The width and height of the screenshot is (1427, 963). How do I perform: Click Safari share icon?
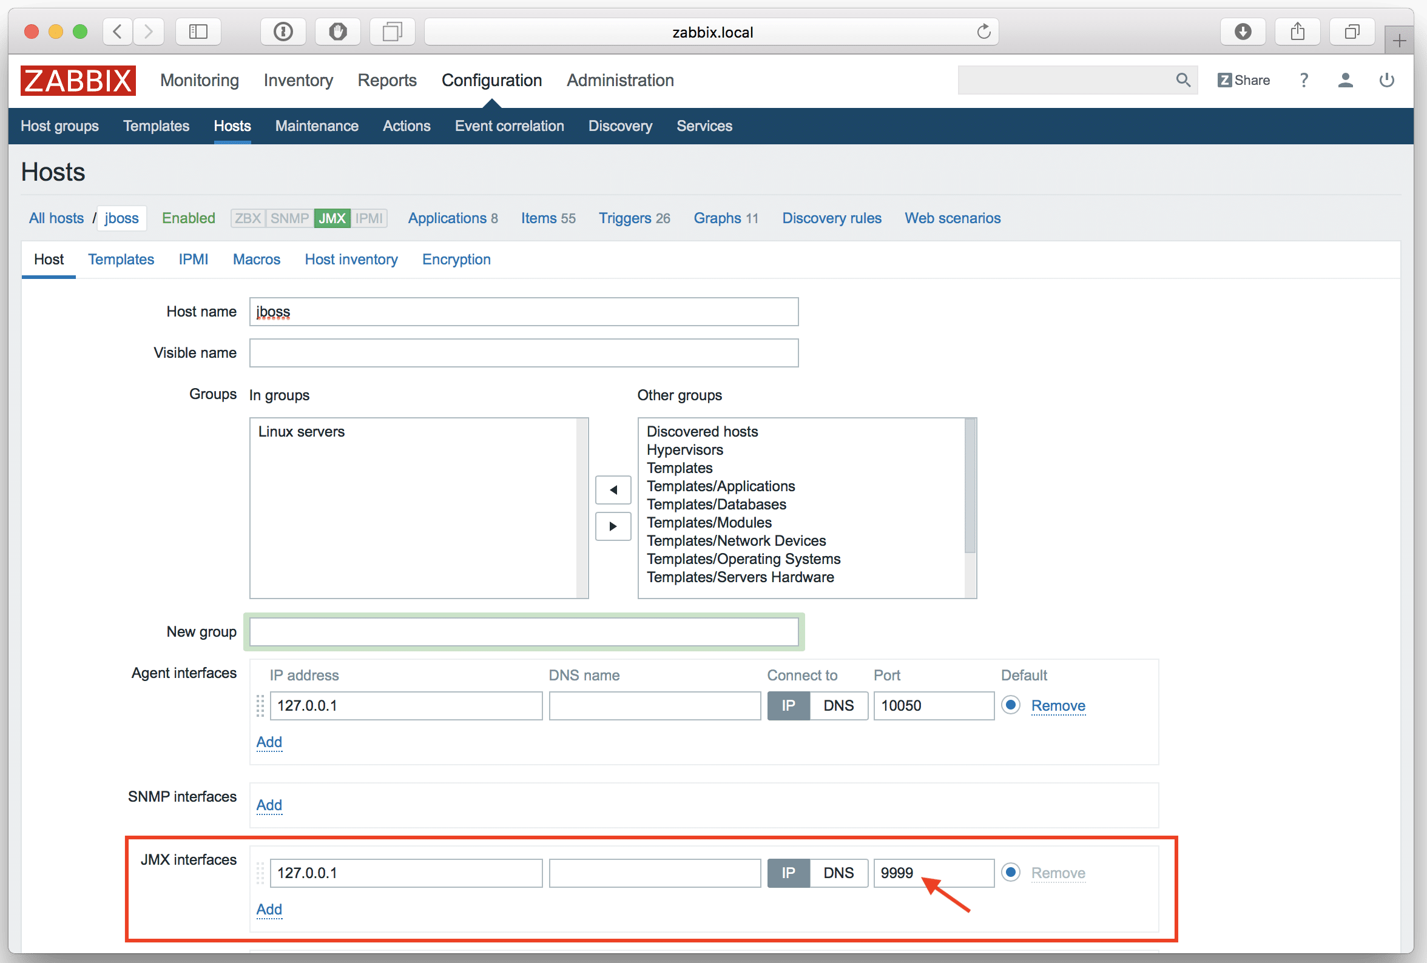point(1297,32)
